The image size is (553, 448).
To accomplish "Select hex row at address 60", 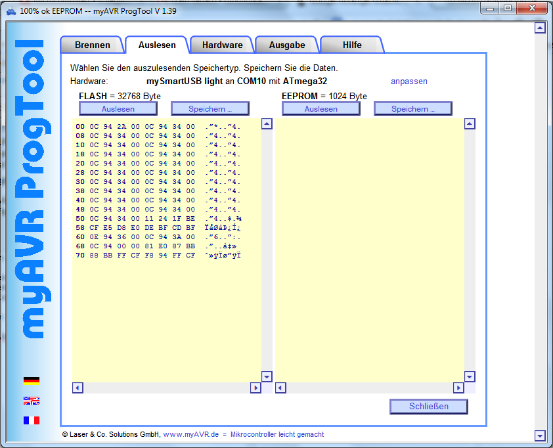I will pyautogui.click(x=158, y=237).
